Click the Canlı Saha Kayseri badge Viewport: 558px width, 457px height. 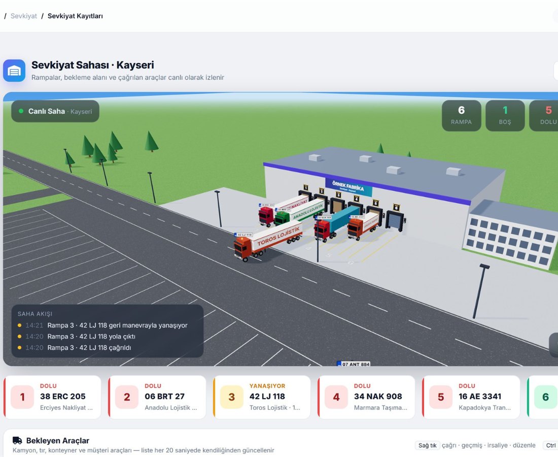point(55,111)
